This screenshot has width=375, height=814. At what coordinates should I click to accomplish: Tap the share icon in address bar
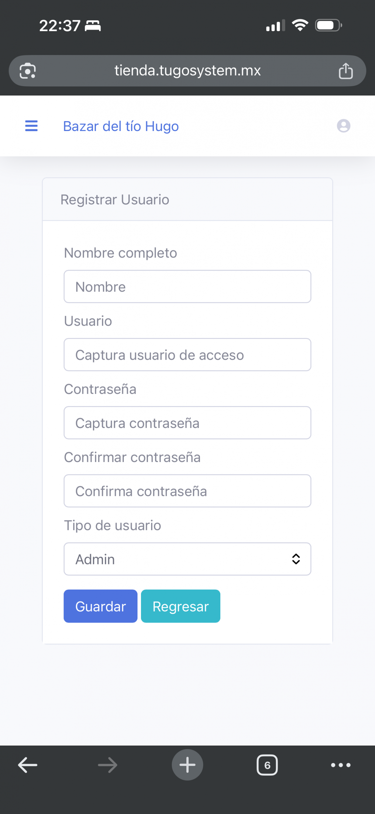pos(345,71)
